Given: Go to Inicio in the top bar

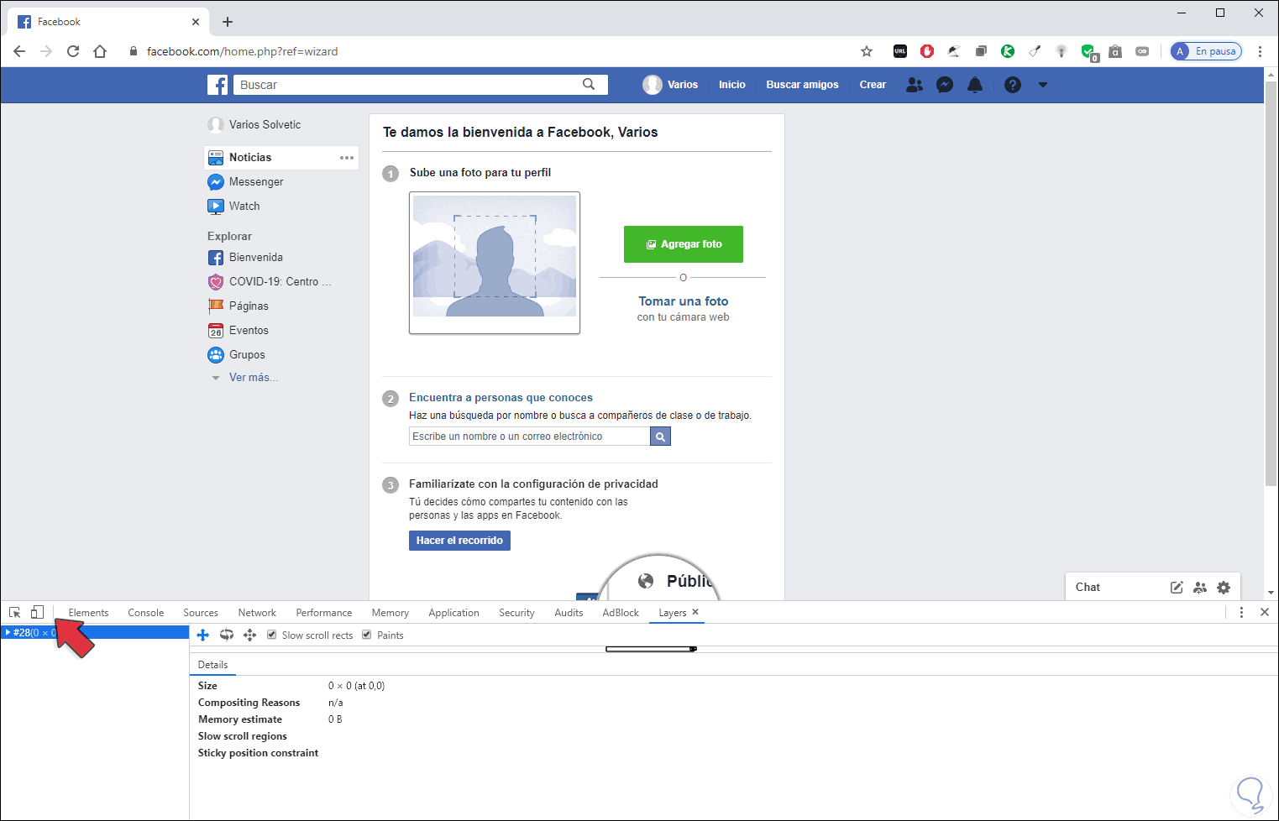Looking at the screenshot, I should coord(732,85).
